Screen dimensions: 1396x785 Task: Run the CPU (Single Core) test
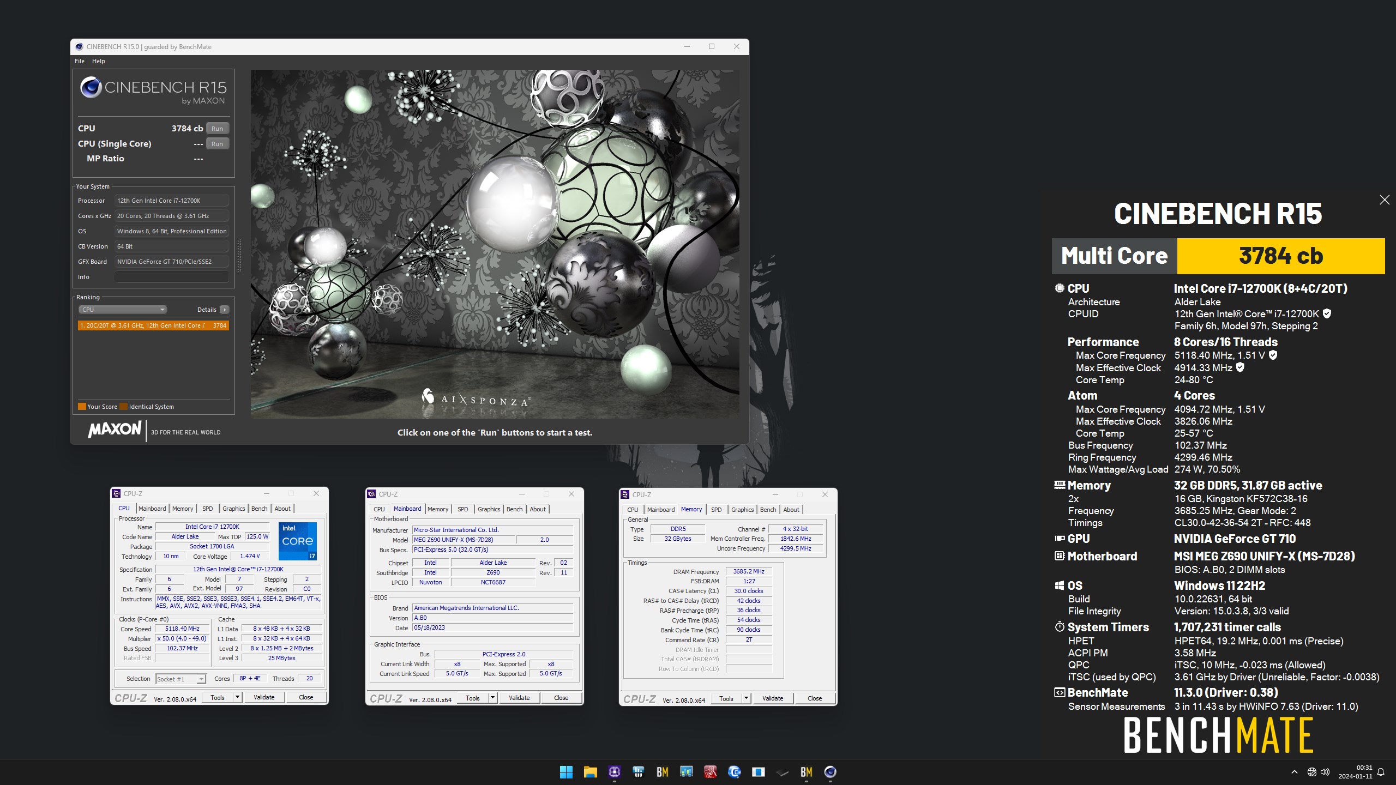point(217,144)
